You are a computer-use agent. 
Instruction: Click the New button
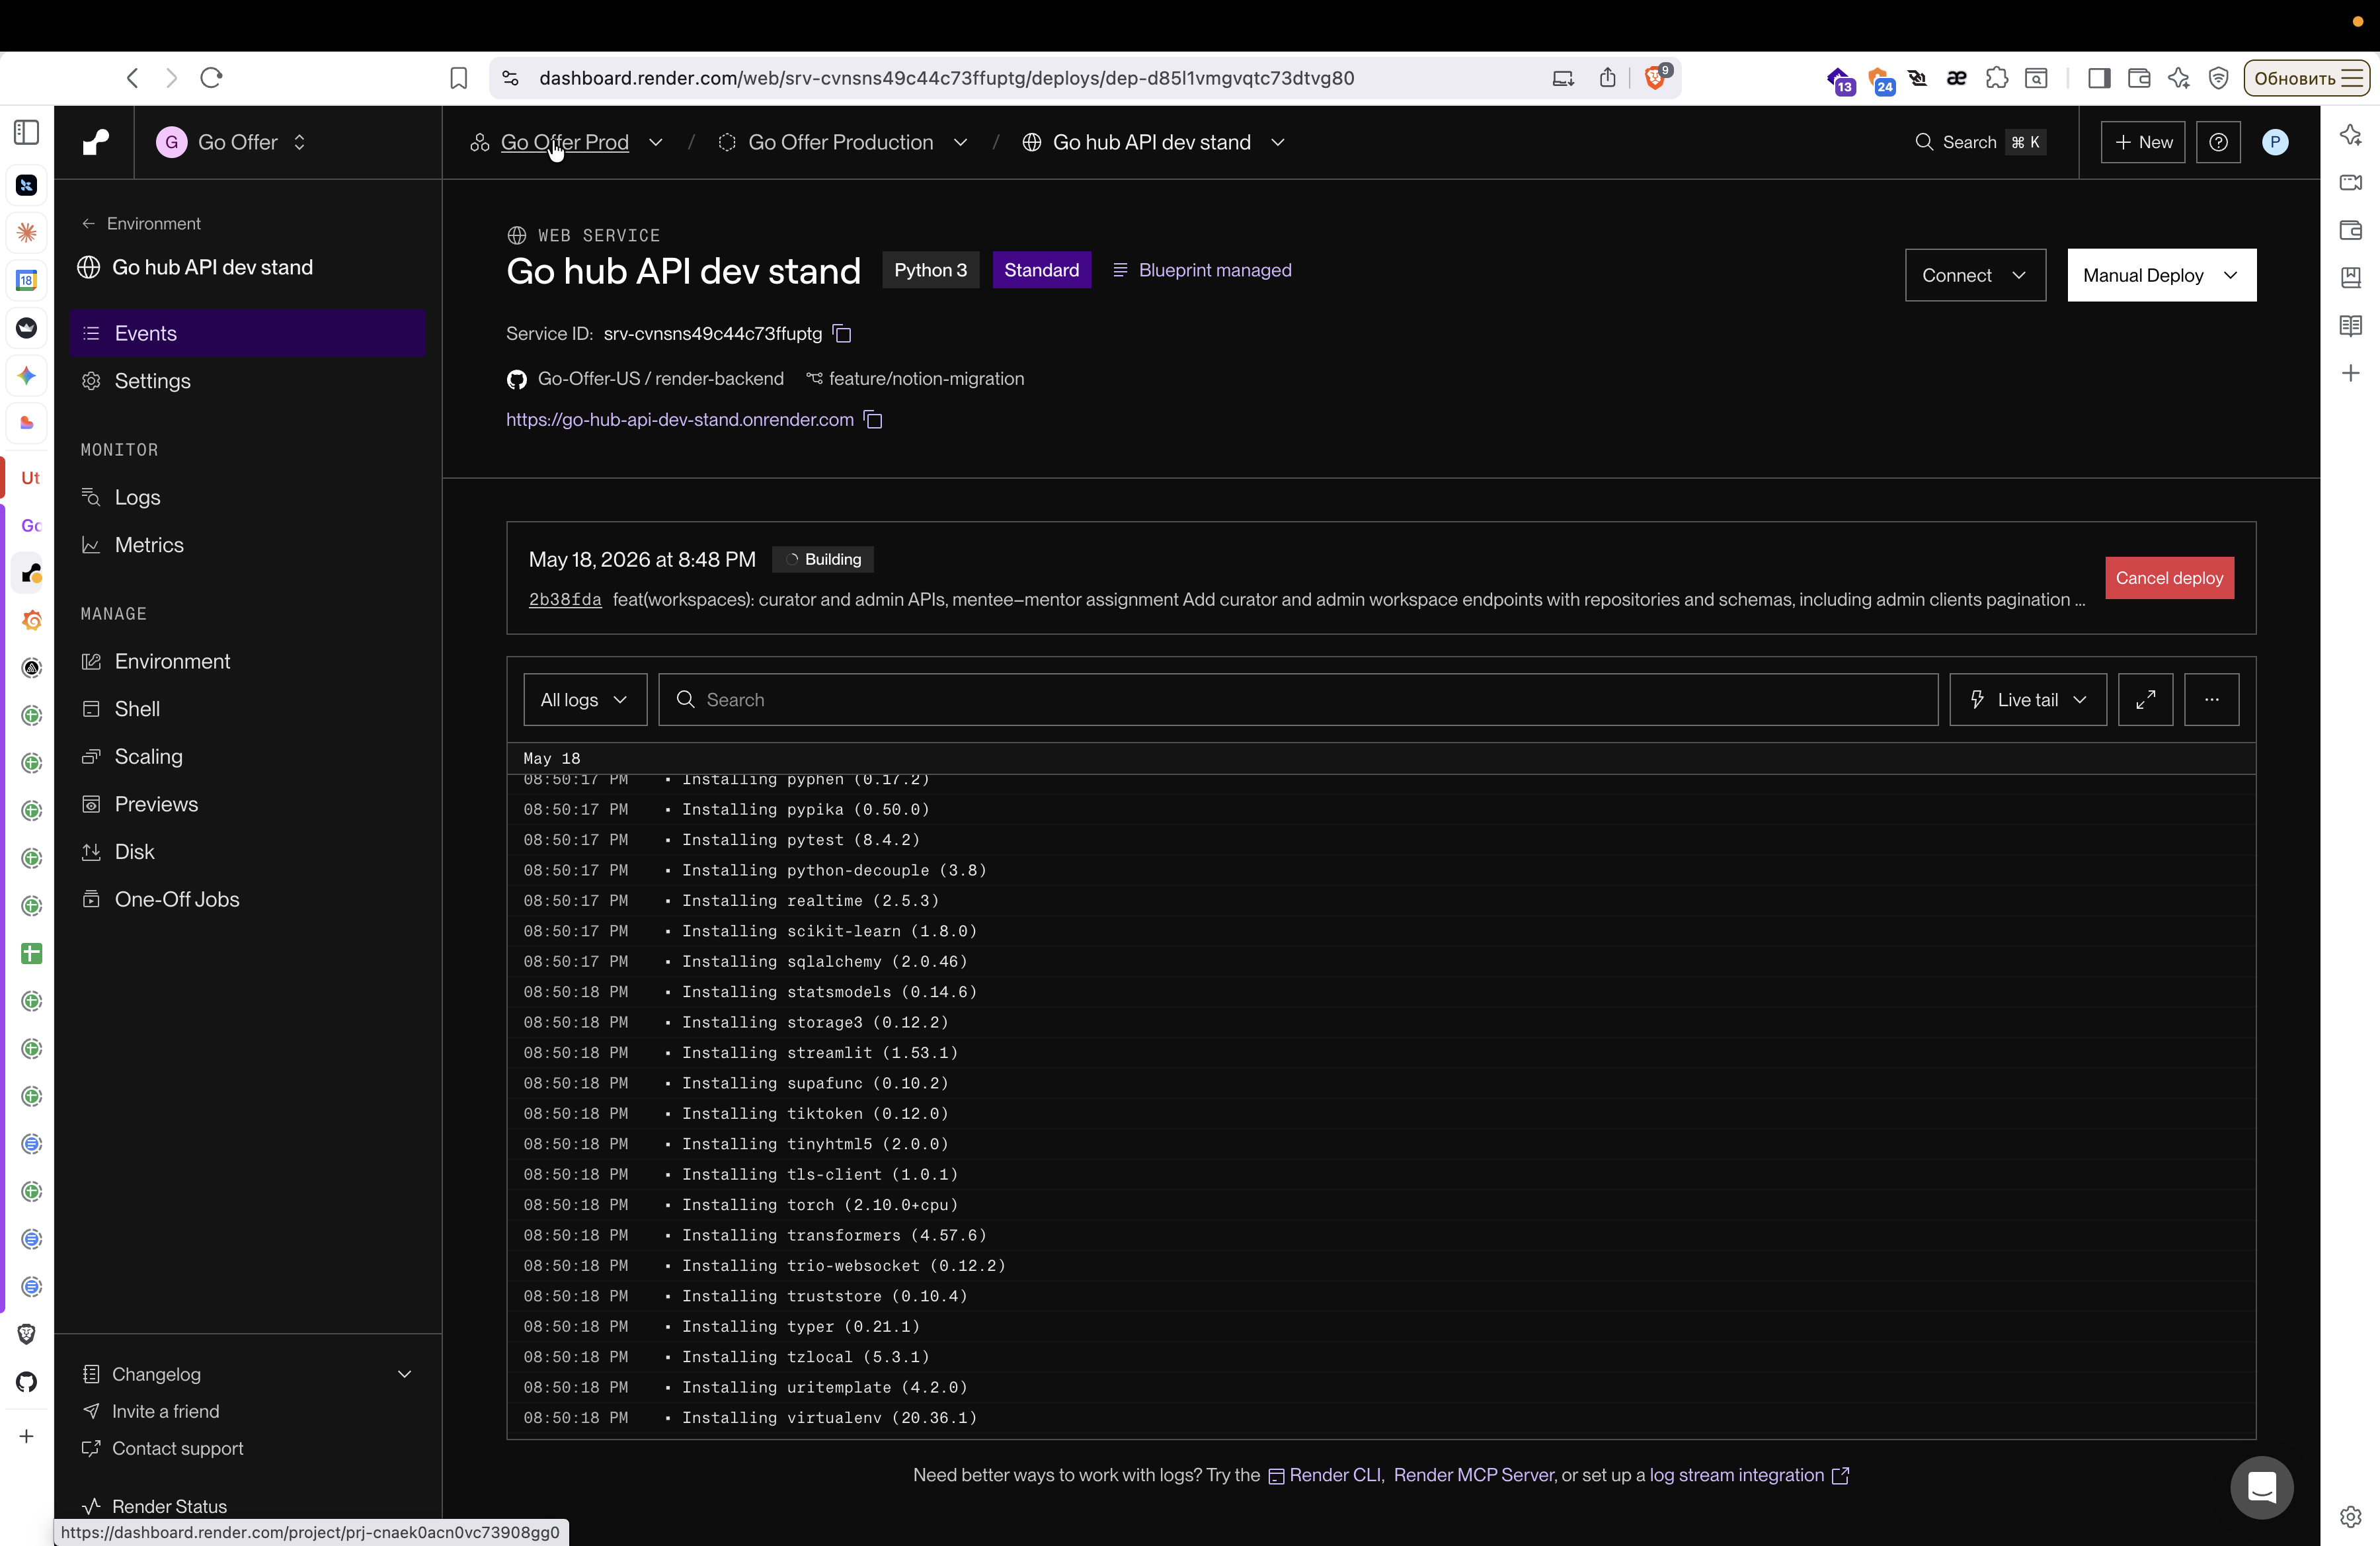coord(2143,143)
